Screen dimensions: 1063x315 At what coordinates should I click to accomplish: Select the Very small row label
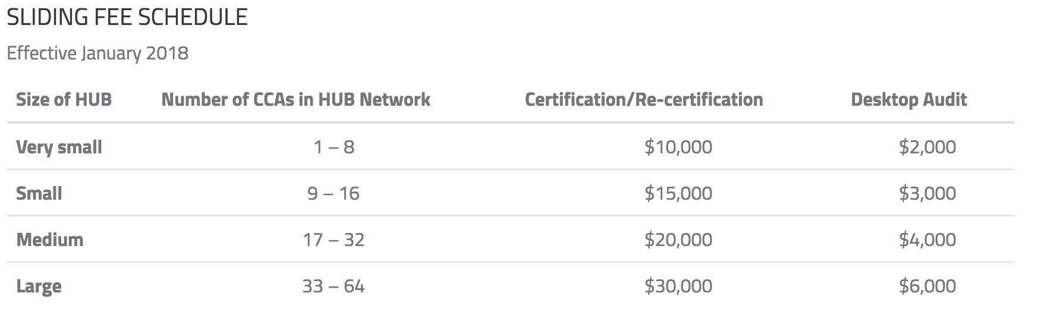click(x=59, y=147)
